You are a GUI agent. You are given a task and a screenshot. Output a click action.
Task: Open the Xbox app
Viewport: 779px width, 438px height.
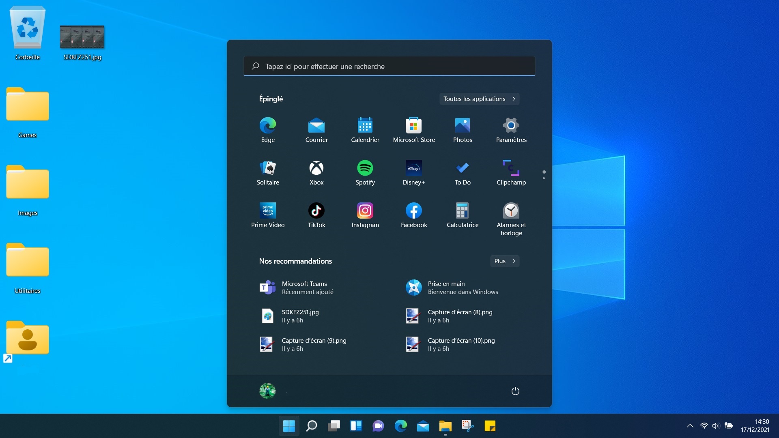click(x=316, y=172)
